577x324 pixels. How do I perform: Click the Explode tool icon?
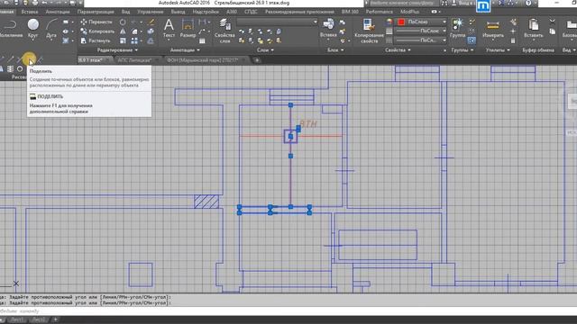click(151, 31)
